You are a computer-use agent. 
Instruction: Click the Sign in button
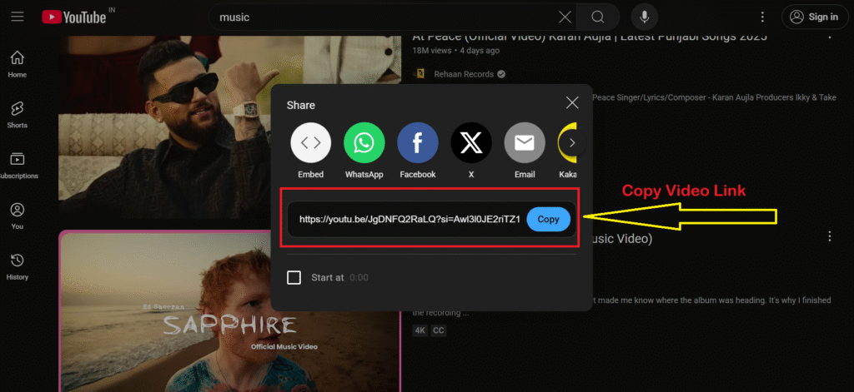point(814,17)
